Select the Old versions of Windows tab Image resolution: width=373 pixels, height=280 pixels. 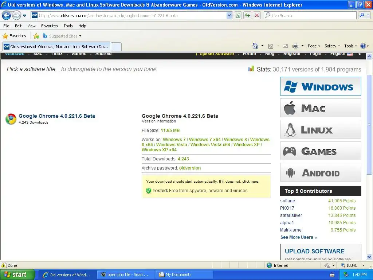(56, 47)
